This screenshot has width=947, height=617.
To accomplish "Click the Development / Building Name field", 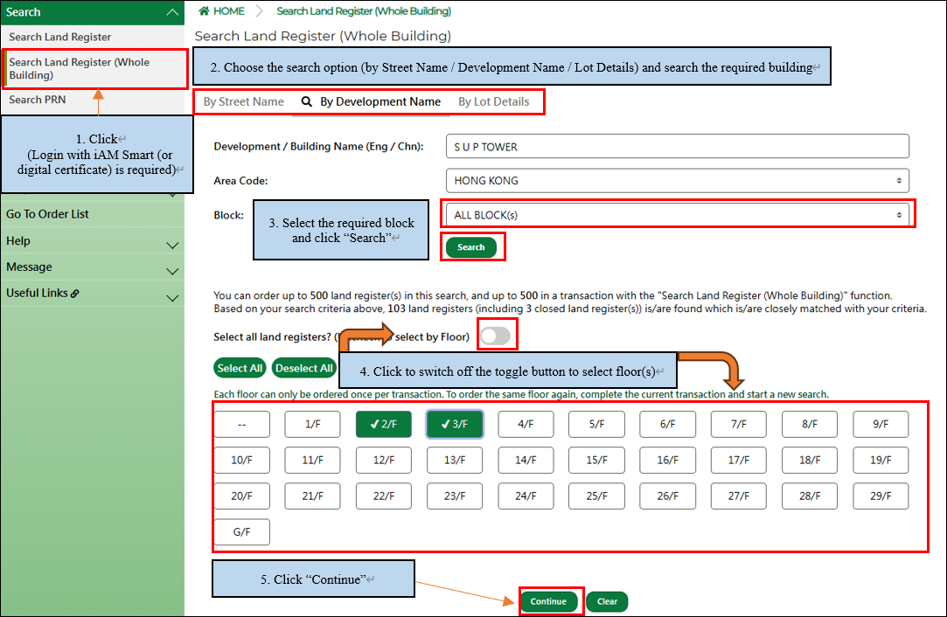I will (677, 147).
